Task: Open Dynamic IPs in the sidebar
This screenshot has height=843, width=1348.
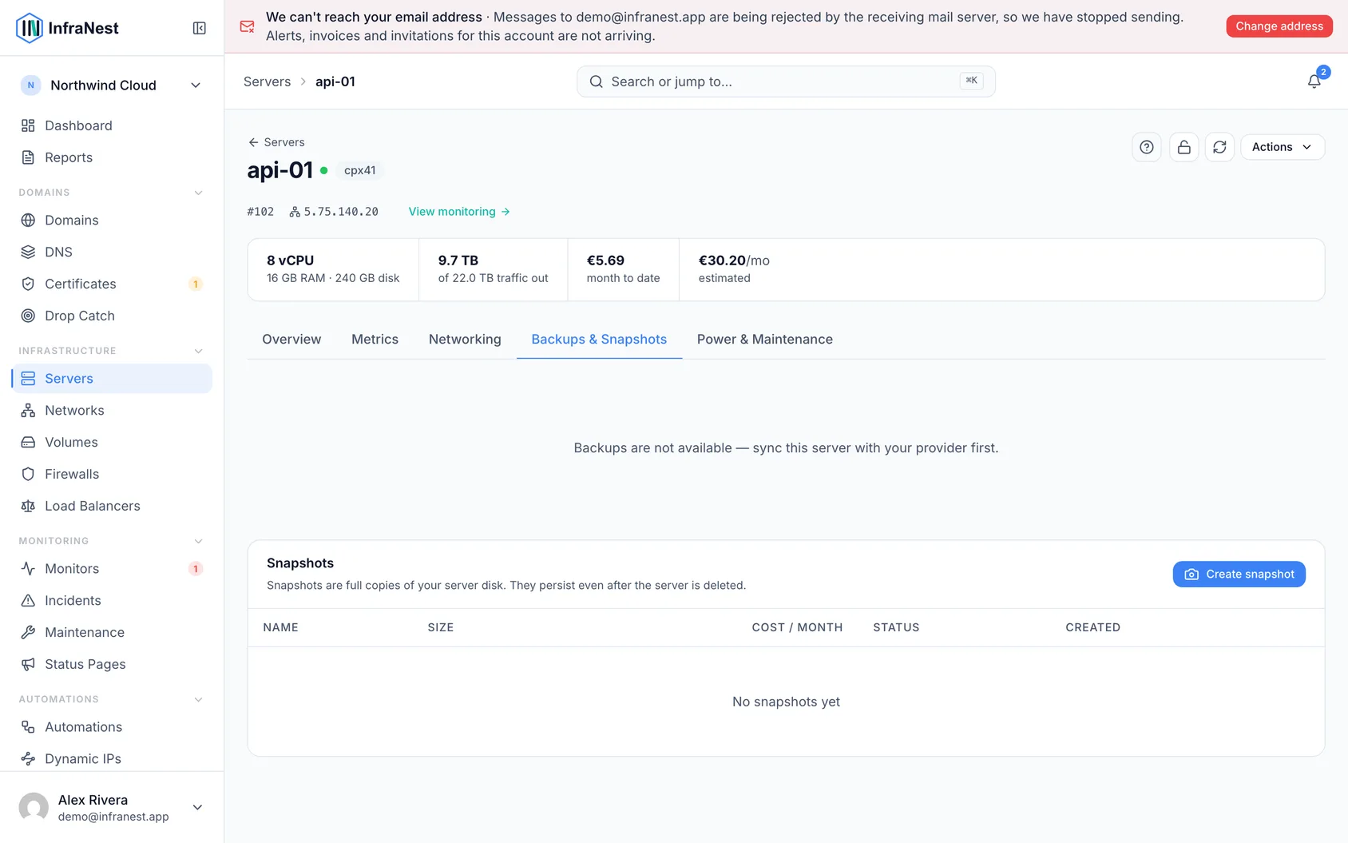Action: pos(112,758)
